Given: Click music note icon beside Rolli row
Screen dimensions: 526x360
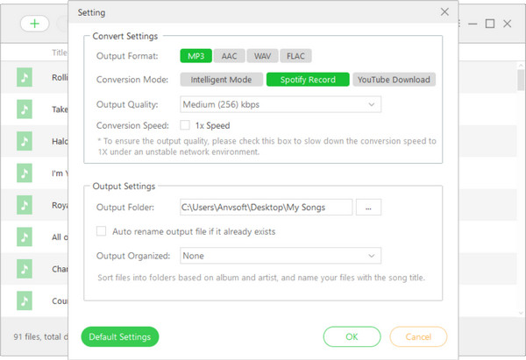Looking at the screenshot, I should click(25, 77).
